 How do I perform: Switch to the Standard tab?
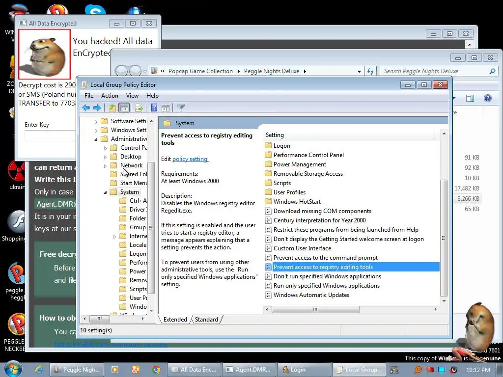click(206, 320)
